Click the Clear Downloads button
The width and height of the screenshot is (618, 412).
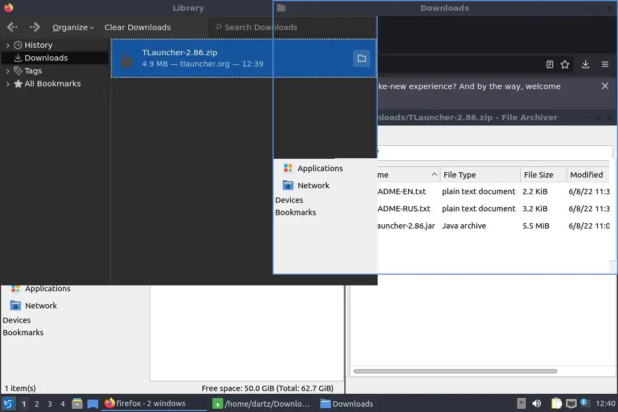click(x=137, y=27)
